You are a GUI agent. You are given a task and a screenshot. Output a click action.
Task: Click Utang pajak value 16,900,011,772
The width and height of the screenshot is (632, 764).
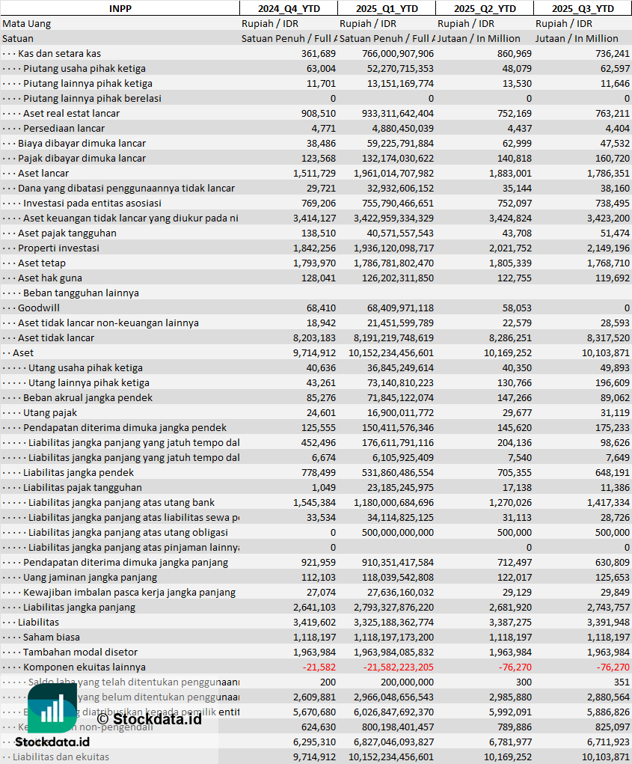(x=400, y=413)
